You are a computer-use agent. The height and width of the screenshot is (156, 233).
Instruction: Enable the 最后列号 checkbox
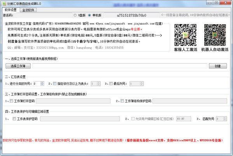(111, 83)
